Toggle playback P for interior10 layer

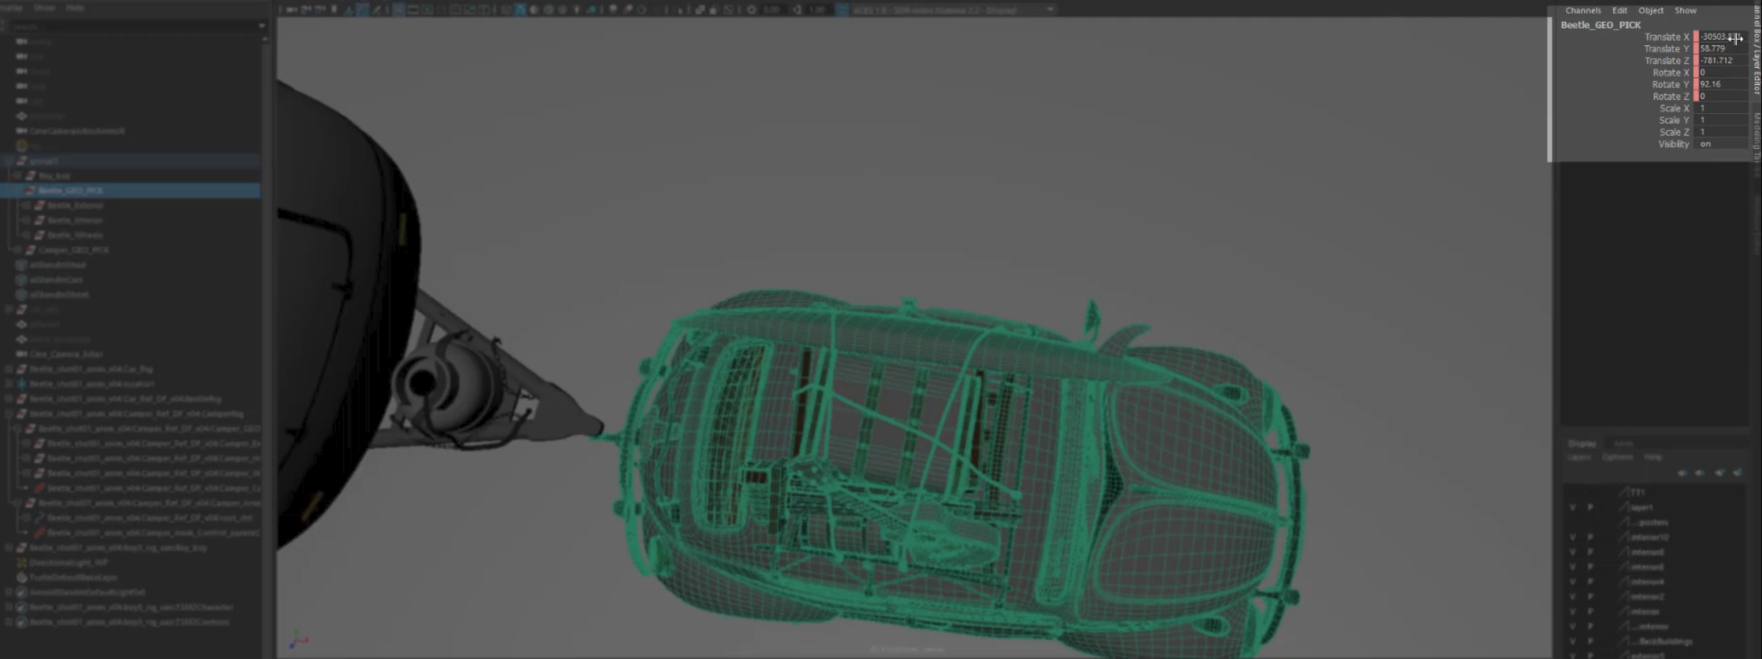coord(1590,537)
